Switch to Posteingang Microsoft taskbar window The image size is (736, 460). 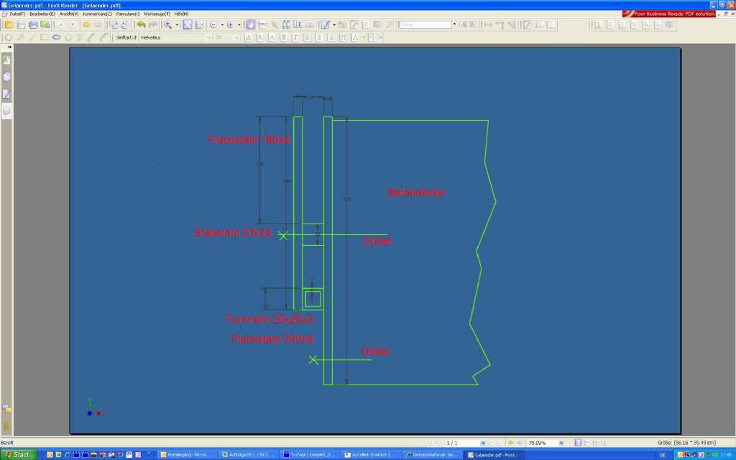click(x=187, y=455)
